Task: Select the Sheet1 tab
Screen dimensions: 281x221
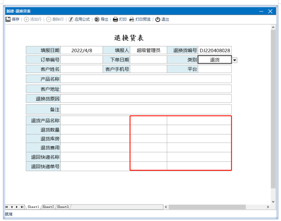Action: pos(33,207)
